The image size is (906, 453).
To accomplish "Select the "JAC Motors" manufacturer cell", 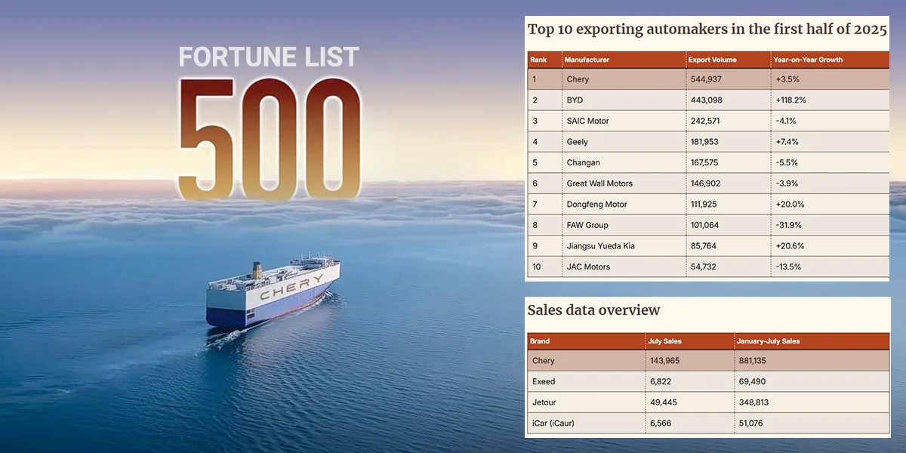I will 588,267.
